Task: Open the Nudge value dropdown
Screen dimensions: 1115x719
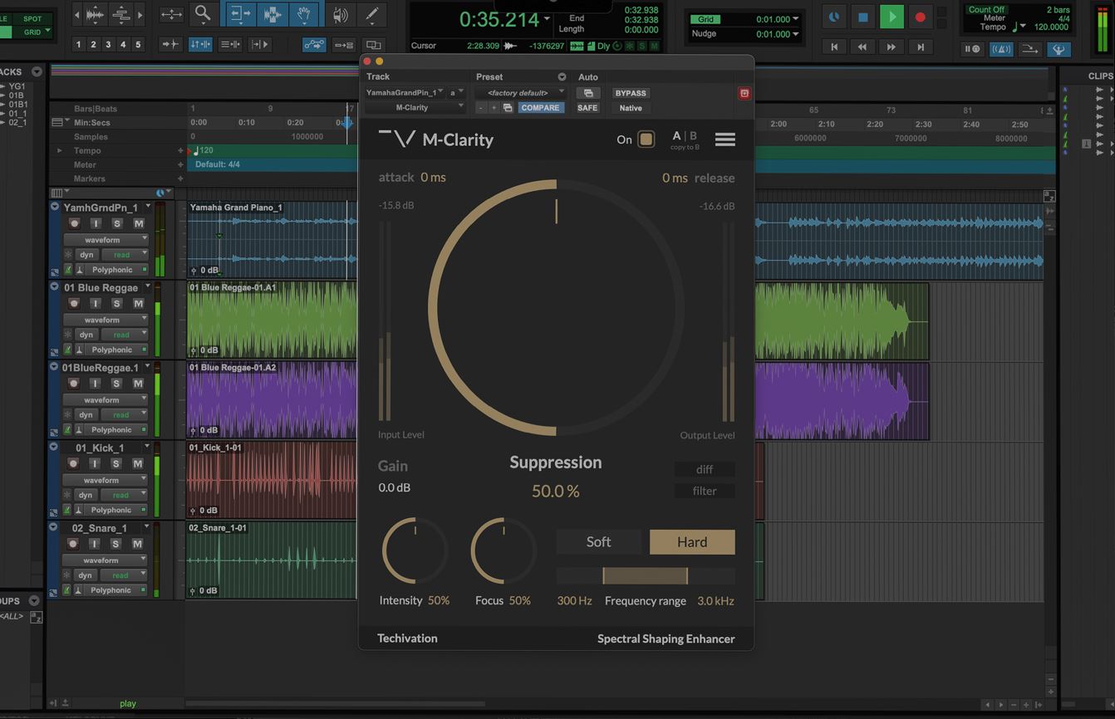Action: pyautogui.click(x=795, y=34)
